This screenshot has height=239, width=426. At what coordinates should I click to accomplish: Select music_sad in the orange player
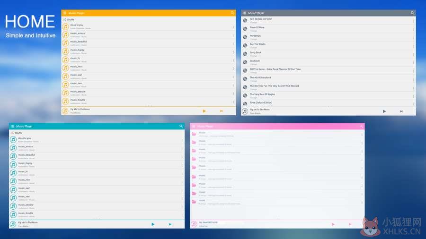click(x=148, y=77)
